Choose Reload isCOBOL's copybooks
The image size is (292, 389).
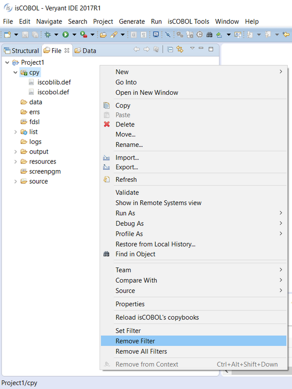[x=157, y=318]
